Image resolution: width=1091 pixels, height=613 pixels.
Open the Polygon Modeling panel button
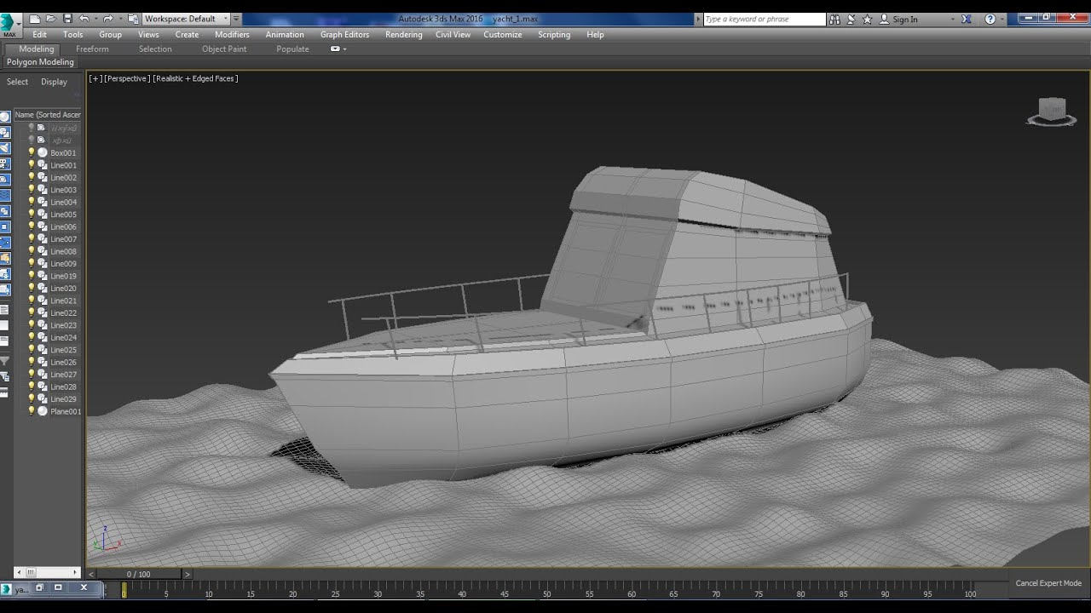click(40, 62)
